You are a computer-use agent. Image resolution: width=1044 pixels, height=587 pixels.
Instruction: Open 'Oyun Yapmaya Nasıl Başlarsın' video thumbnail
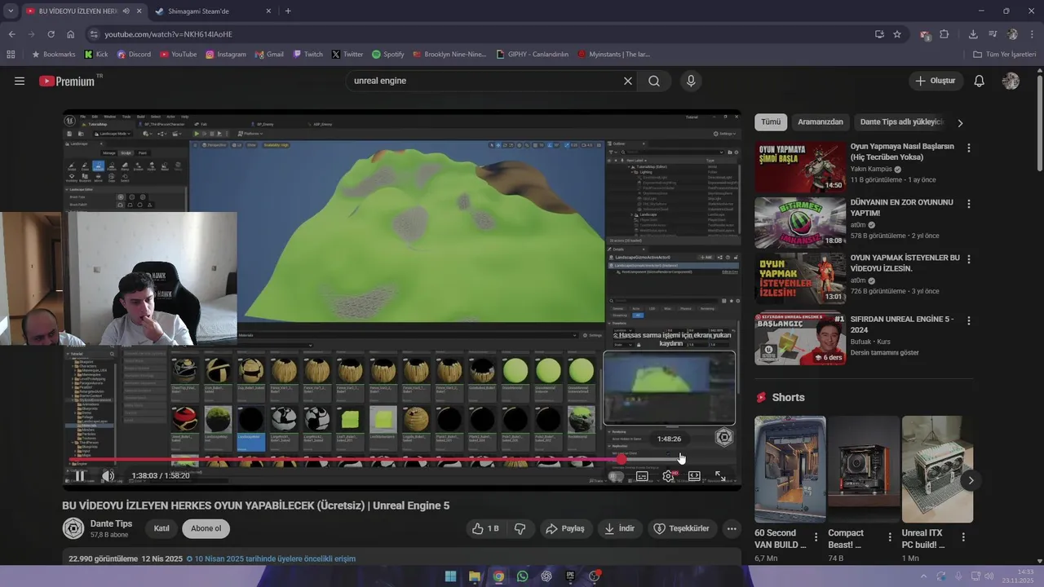tap(800, 167)
